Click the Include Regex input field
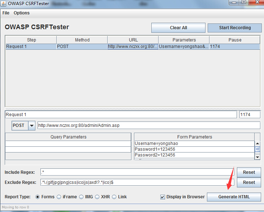Viewport: 264px width, 212px height. (137, 172)
